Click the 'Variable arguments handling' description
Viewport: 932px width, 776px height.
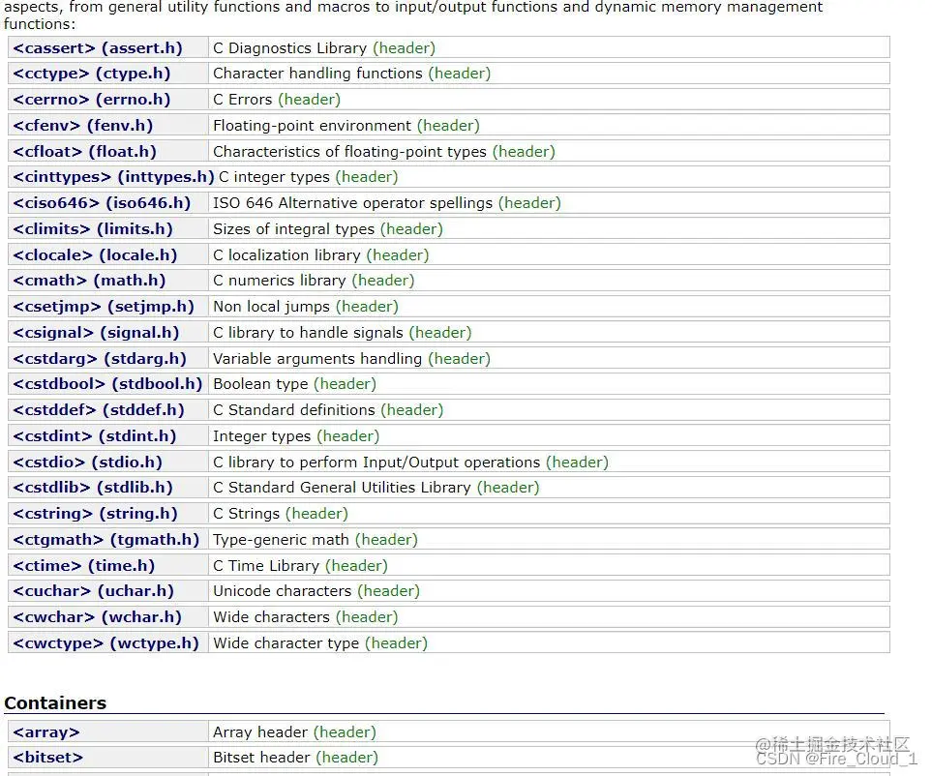[317, 358]
